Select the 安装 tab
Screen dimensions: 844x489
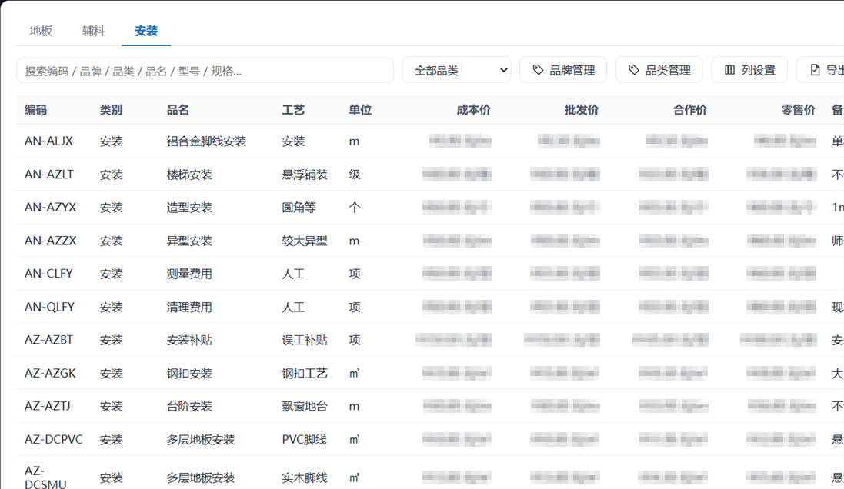point(146,31)
